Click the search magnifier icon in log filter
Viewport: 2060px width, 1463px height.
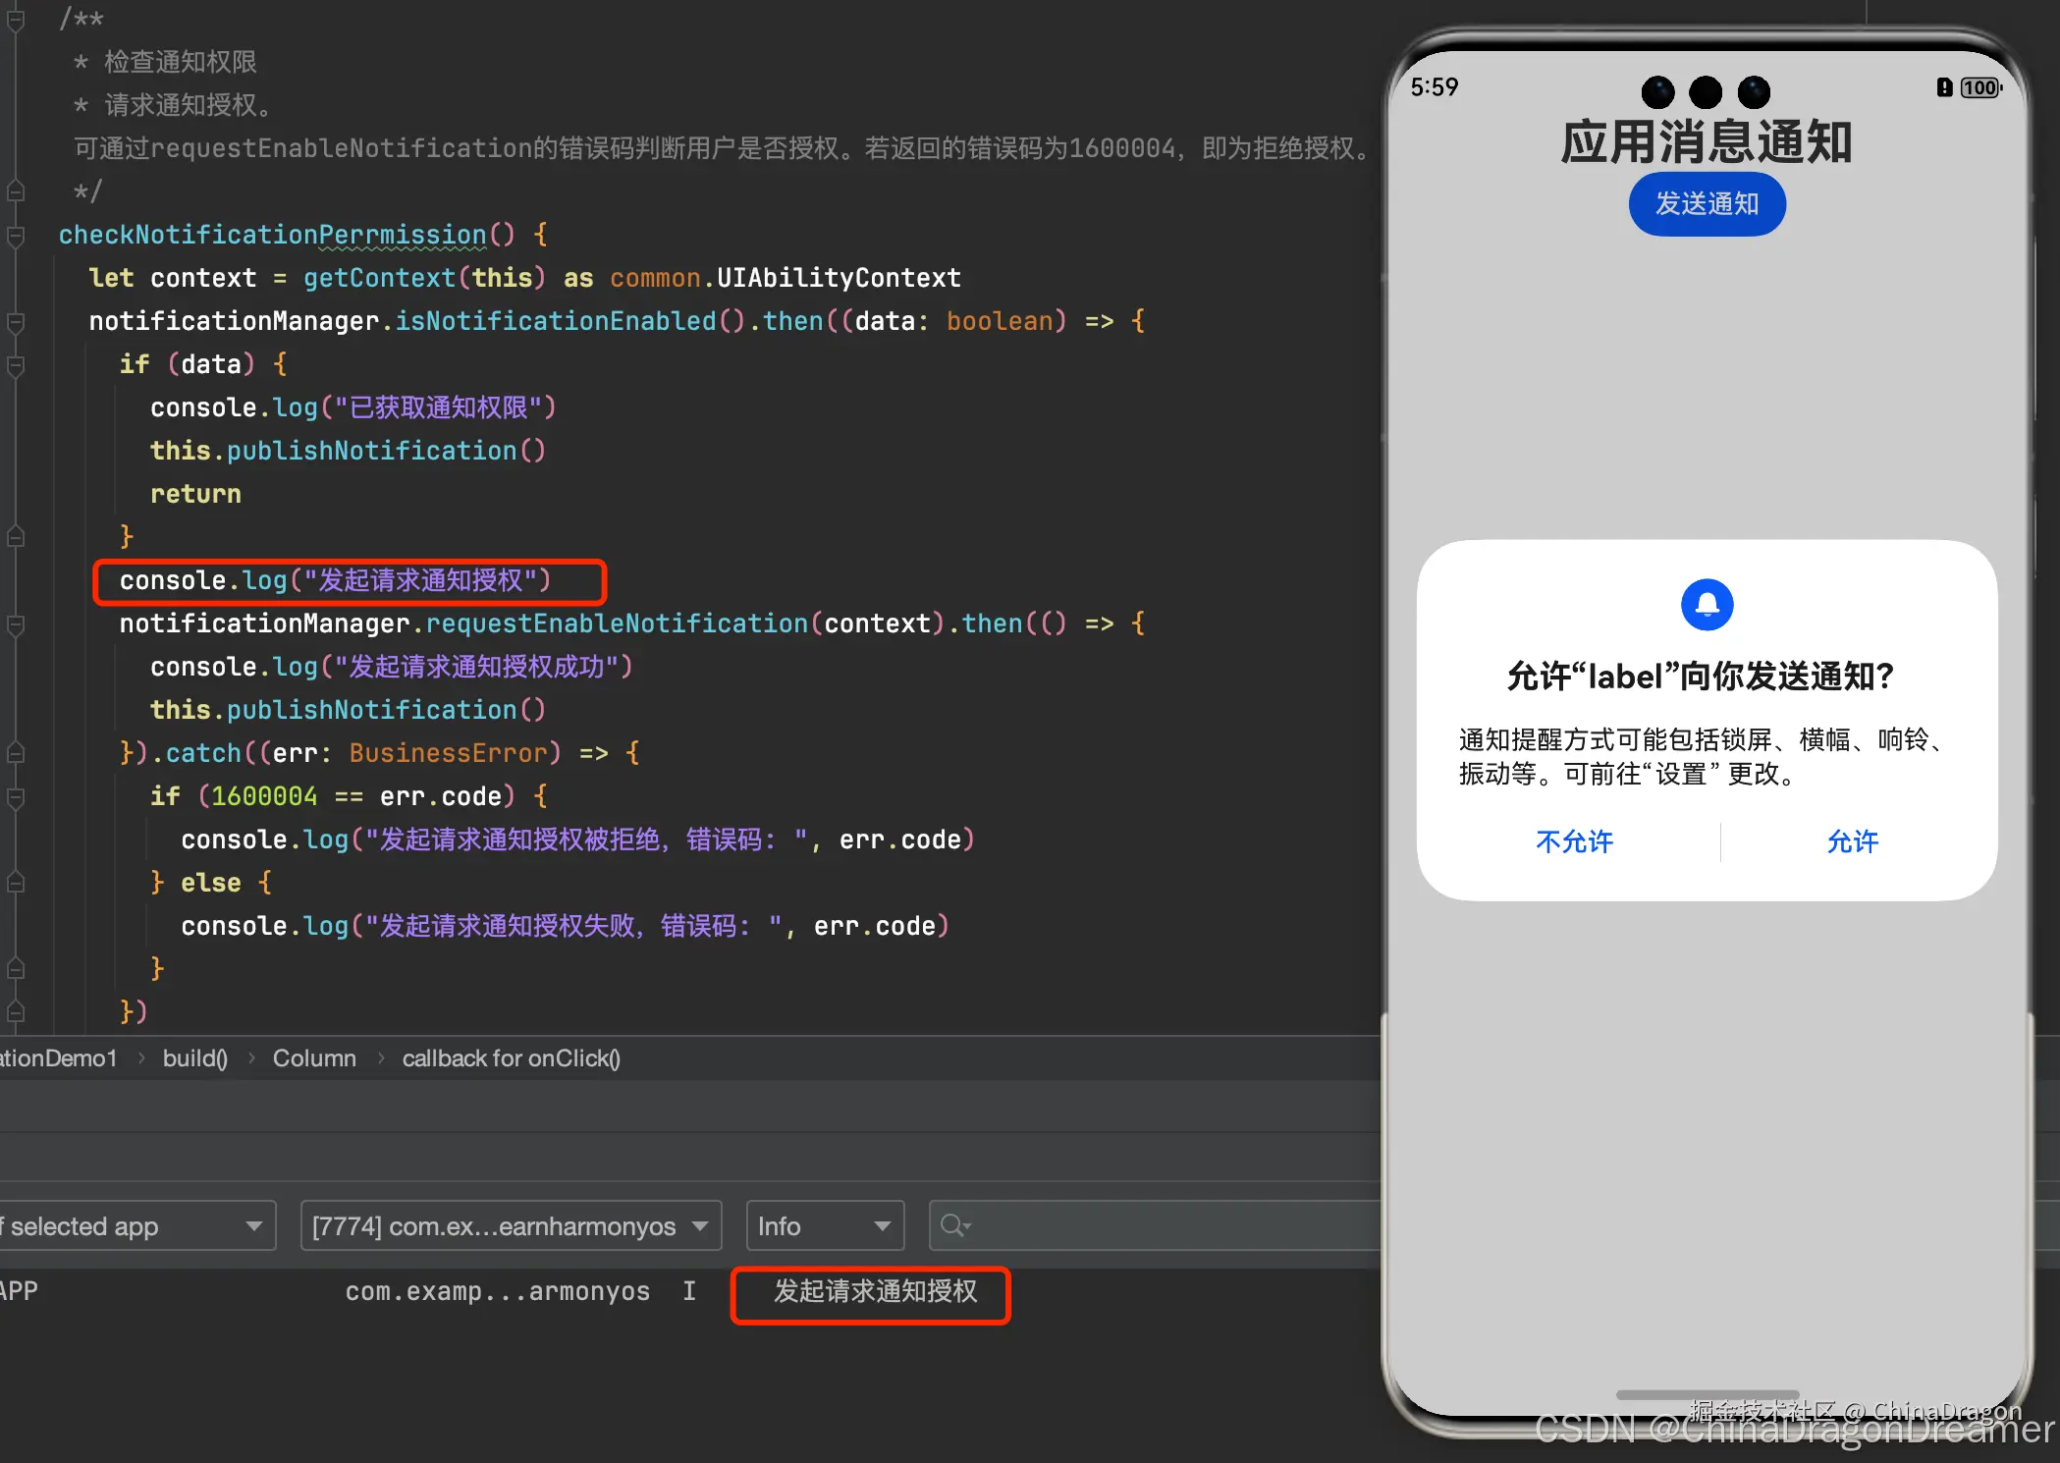click(952, 1225)
